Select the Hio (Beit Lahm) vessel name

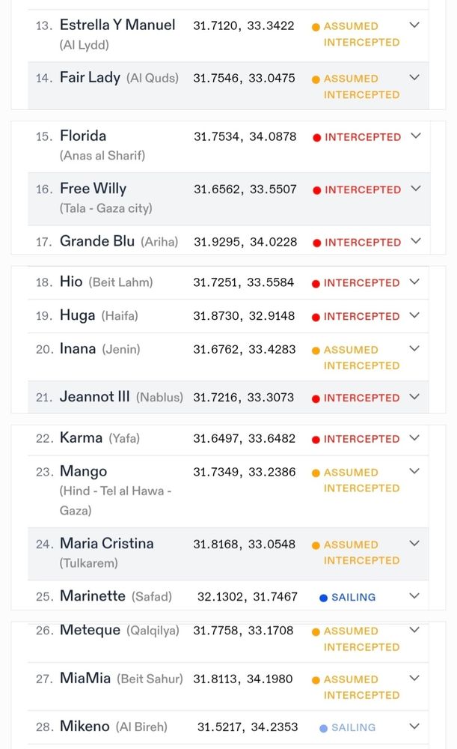click(x=72, y=282)
